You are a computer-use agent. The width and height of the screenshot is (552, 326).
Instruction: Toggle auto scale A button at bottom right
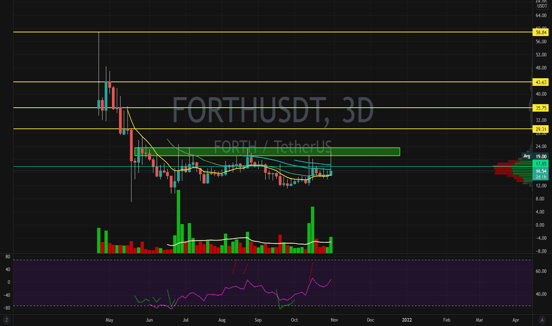click(x=542, y=320)
